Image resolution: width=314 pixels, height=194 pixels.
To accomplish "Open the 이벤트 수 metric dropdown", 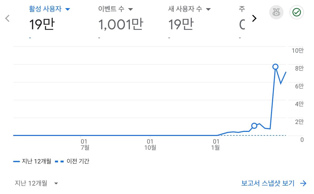I will (130, 9).
